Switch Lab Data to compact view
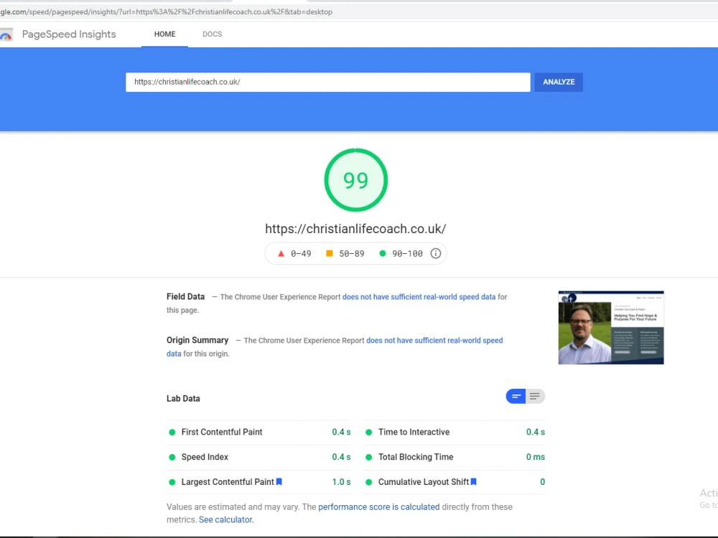 (516, 396)
